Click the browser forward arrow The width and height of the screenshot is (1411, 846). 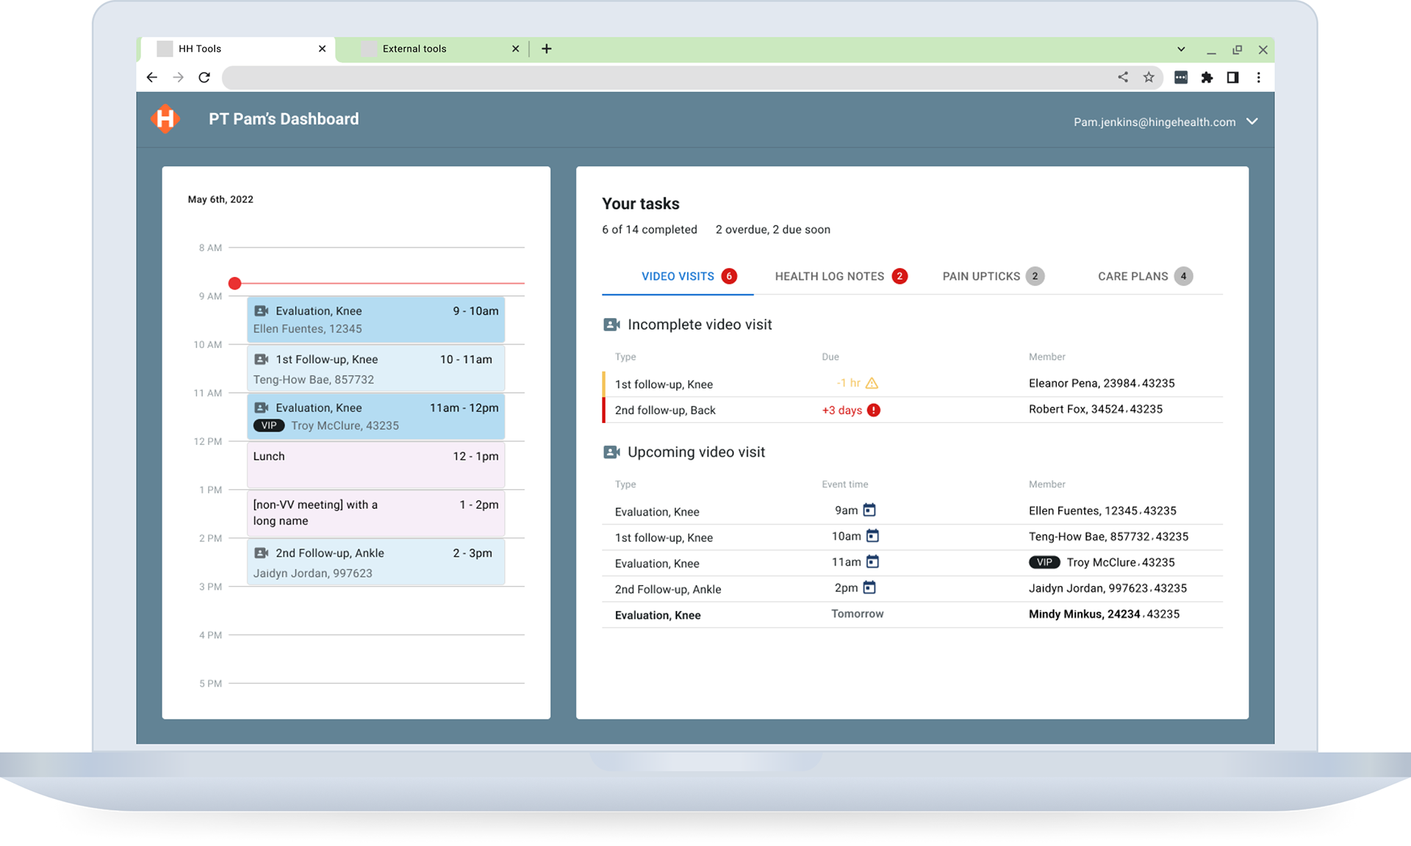click(178, 77)
